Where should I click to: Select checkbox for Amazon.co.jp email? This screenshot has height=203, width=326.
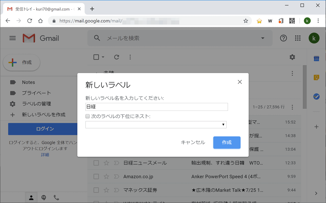click(96, 177)
